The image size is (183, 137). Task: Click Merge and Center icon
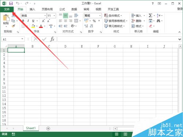pos(76,21)
